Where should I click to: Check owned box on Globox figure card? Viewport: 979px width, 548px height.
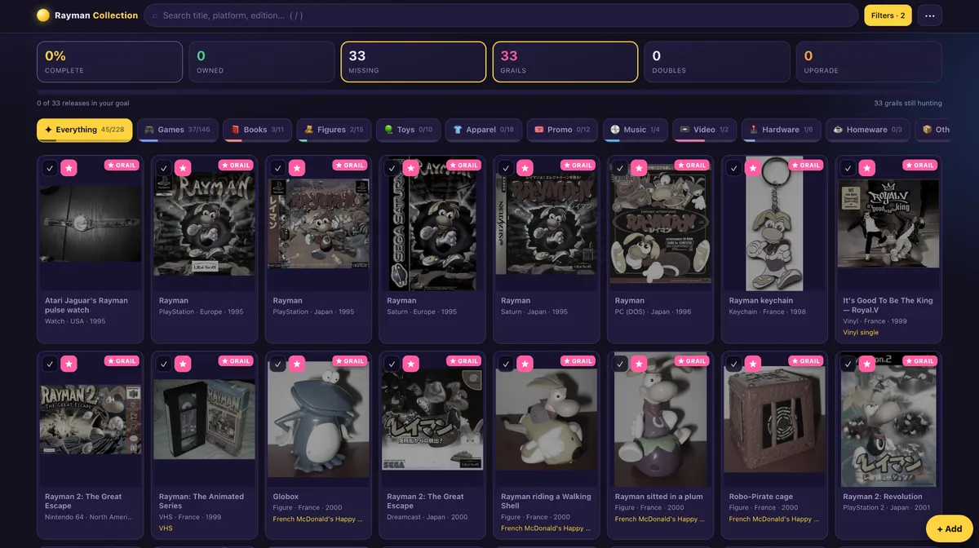(278, 364)
